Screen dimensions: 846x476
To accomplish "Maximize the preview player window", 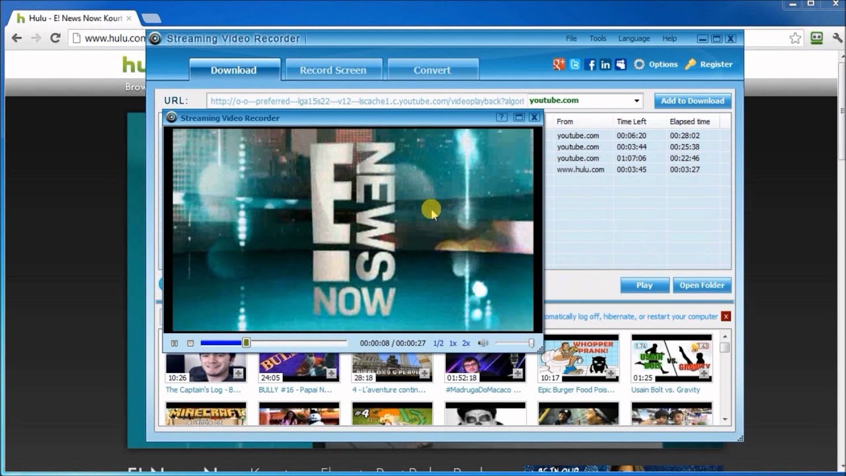I will (x=519, y=118).
